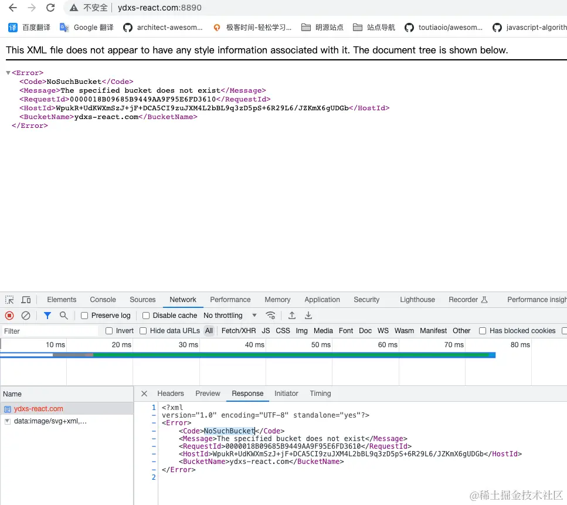This screenshot has width=567, height=505.
Task: Open the Google 翻译 bookmark
Action: 86,28
